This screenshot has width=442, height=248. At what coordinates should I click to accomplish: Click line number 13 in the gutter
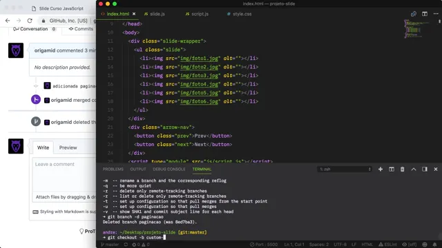[110, 58]
